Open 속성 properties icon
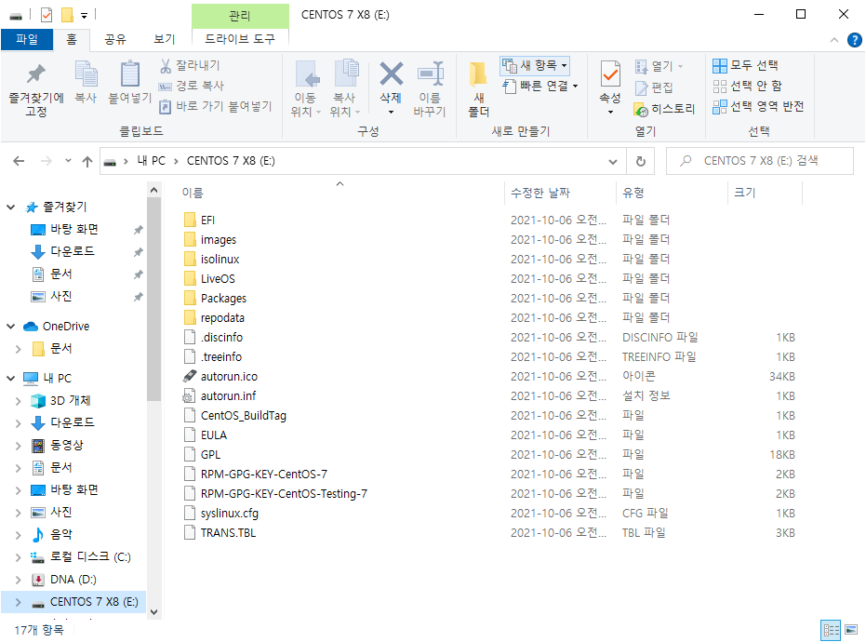Screen dimensions: 866x642 tap(610, 74)
